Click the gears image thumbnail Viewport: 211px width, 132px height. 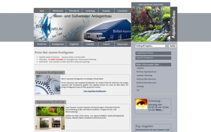tap(48, 85)
